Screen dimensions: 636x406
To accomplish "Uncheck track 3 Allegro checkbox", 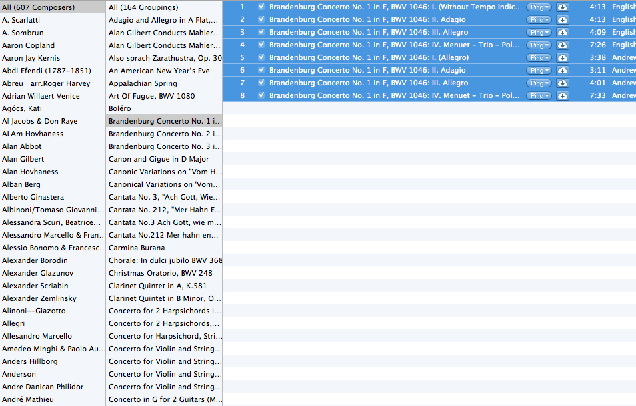I will click(261, 31).
